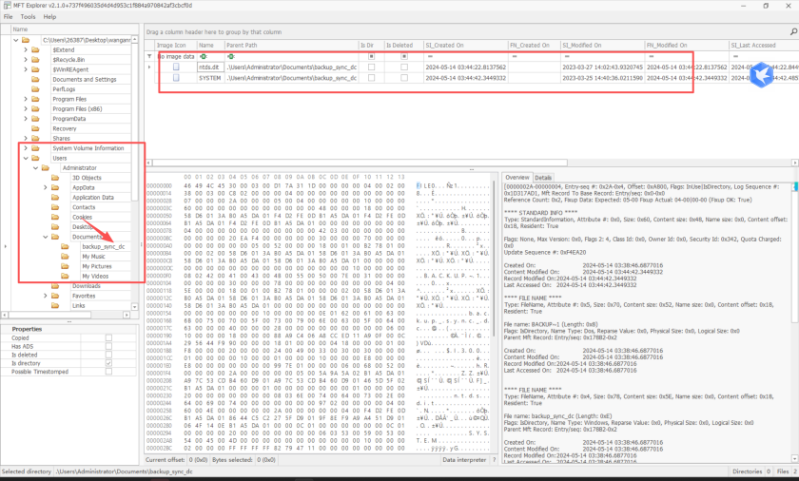Viewport: 799px width, 481px height.
Task: Click the Program Files folder icon
Action: (36, 99)
